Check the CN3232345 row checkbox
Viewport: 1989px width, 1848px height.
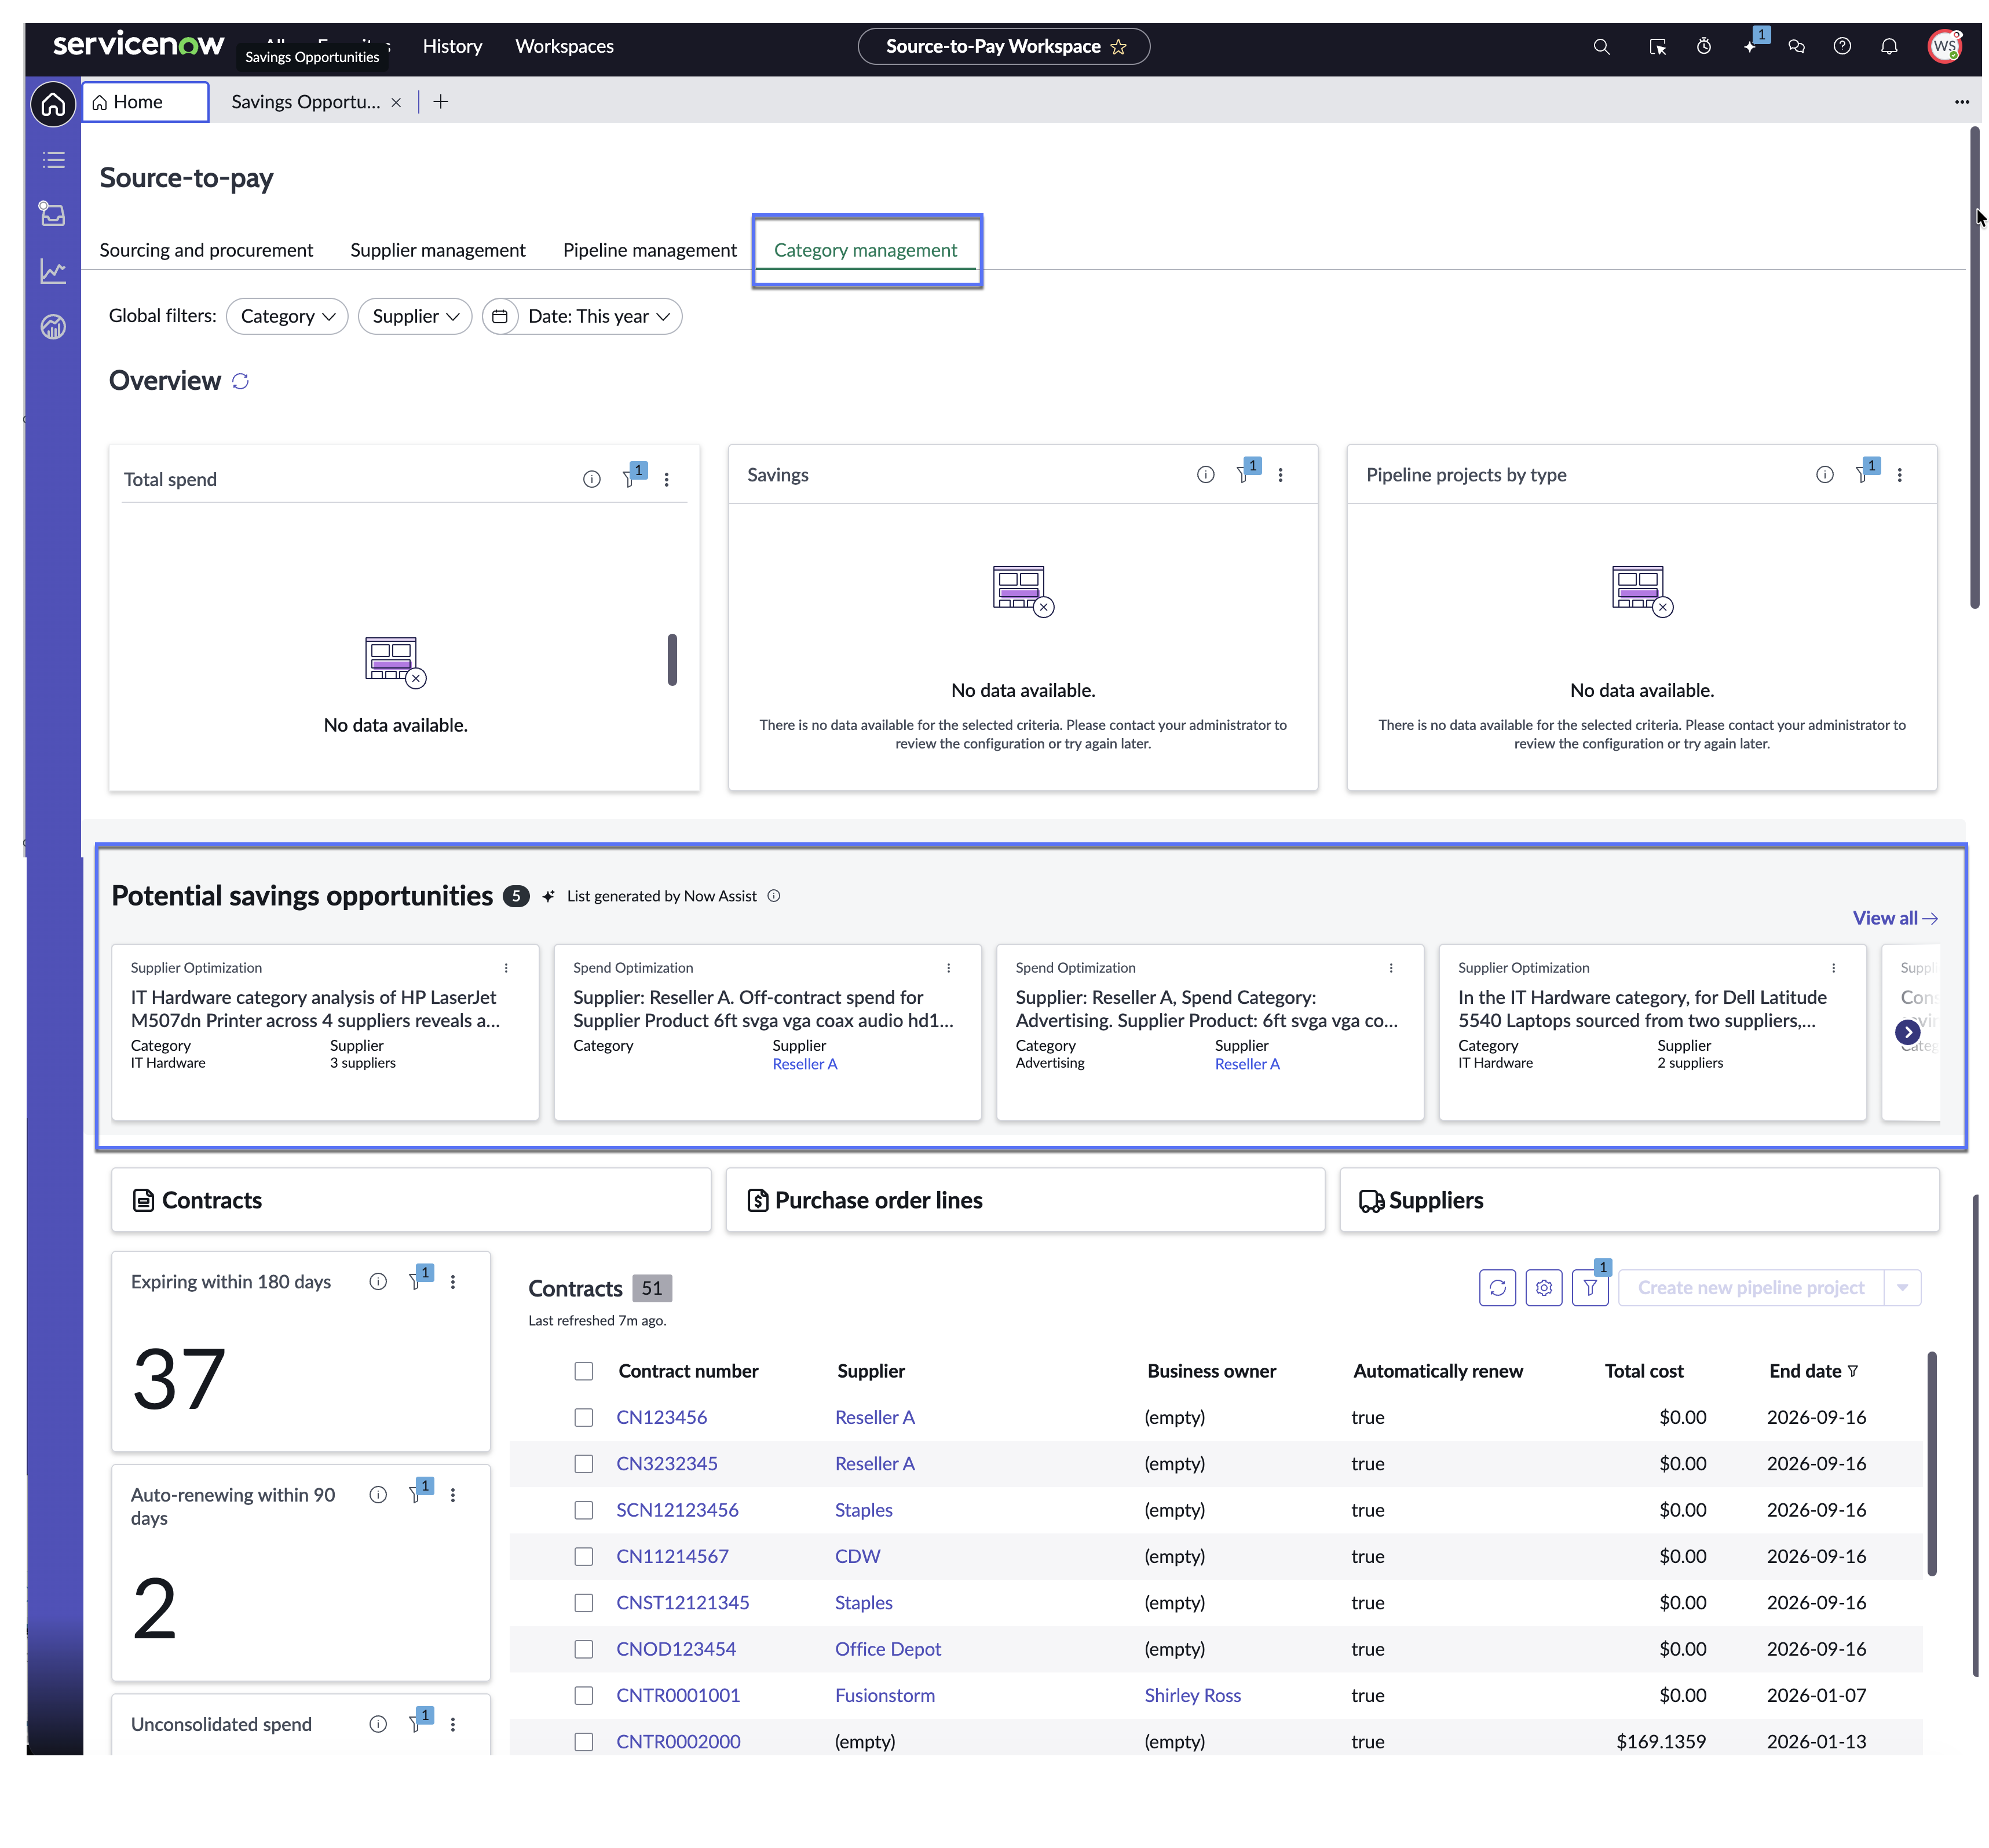(x=584, y=1464)
